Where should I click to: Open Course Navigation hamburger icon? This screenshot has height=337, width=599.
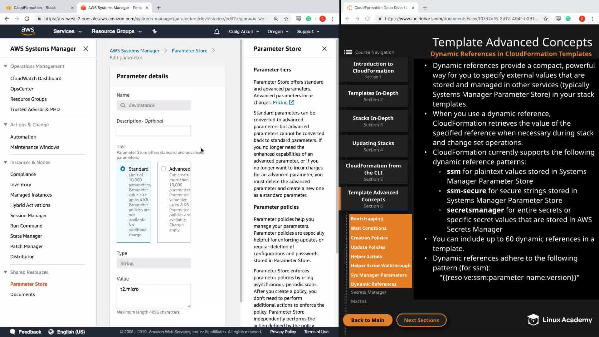point(348,52)
